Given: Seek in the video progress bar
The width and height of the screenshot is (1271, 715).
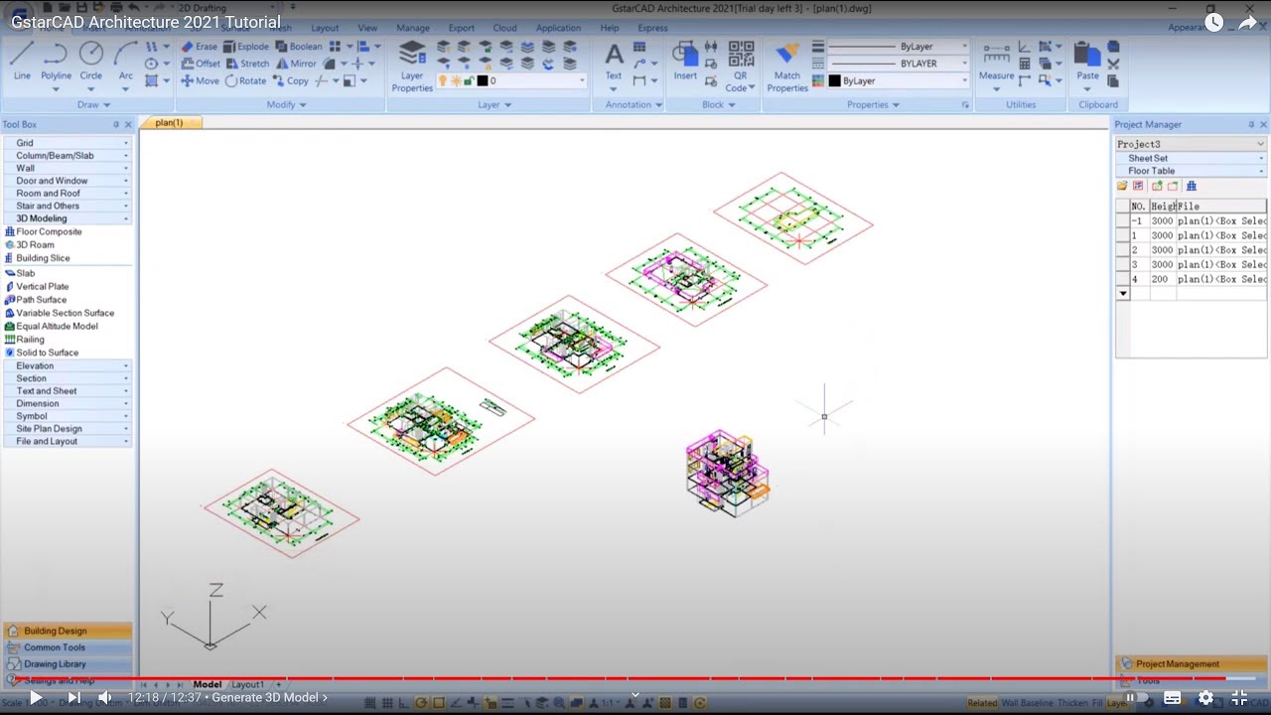Looking at the screenshot, I should (x=635, y=679).
